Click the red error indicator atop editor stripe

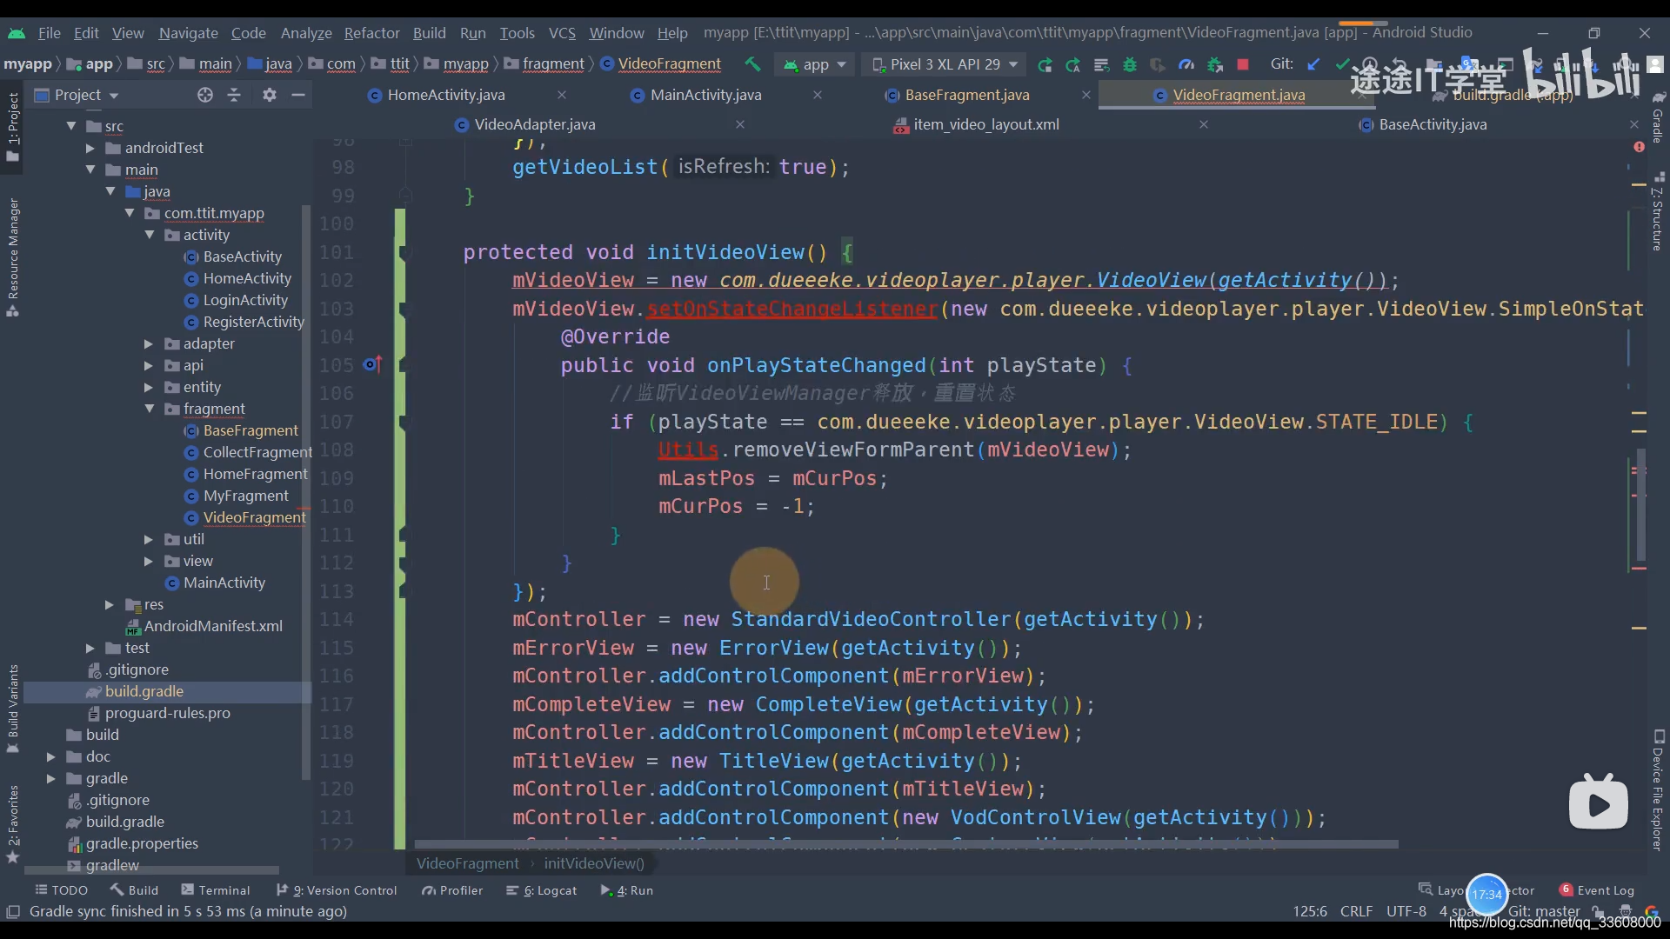(x=1639, y=147)
